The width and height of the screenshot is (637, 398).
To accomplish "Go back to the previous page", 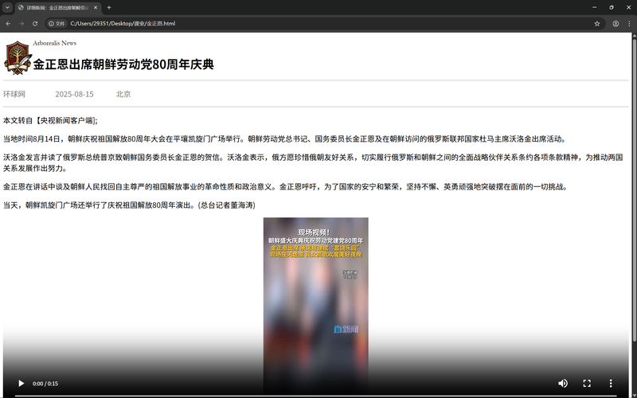I will click(x=8, y=24).
